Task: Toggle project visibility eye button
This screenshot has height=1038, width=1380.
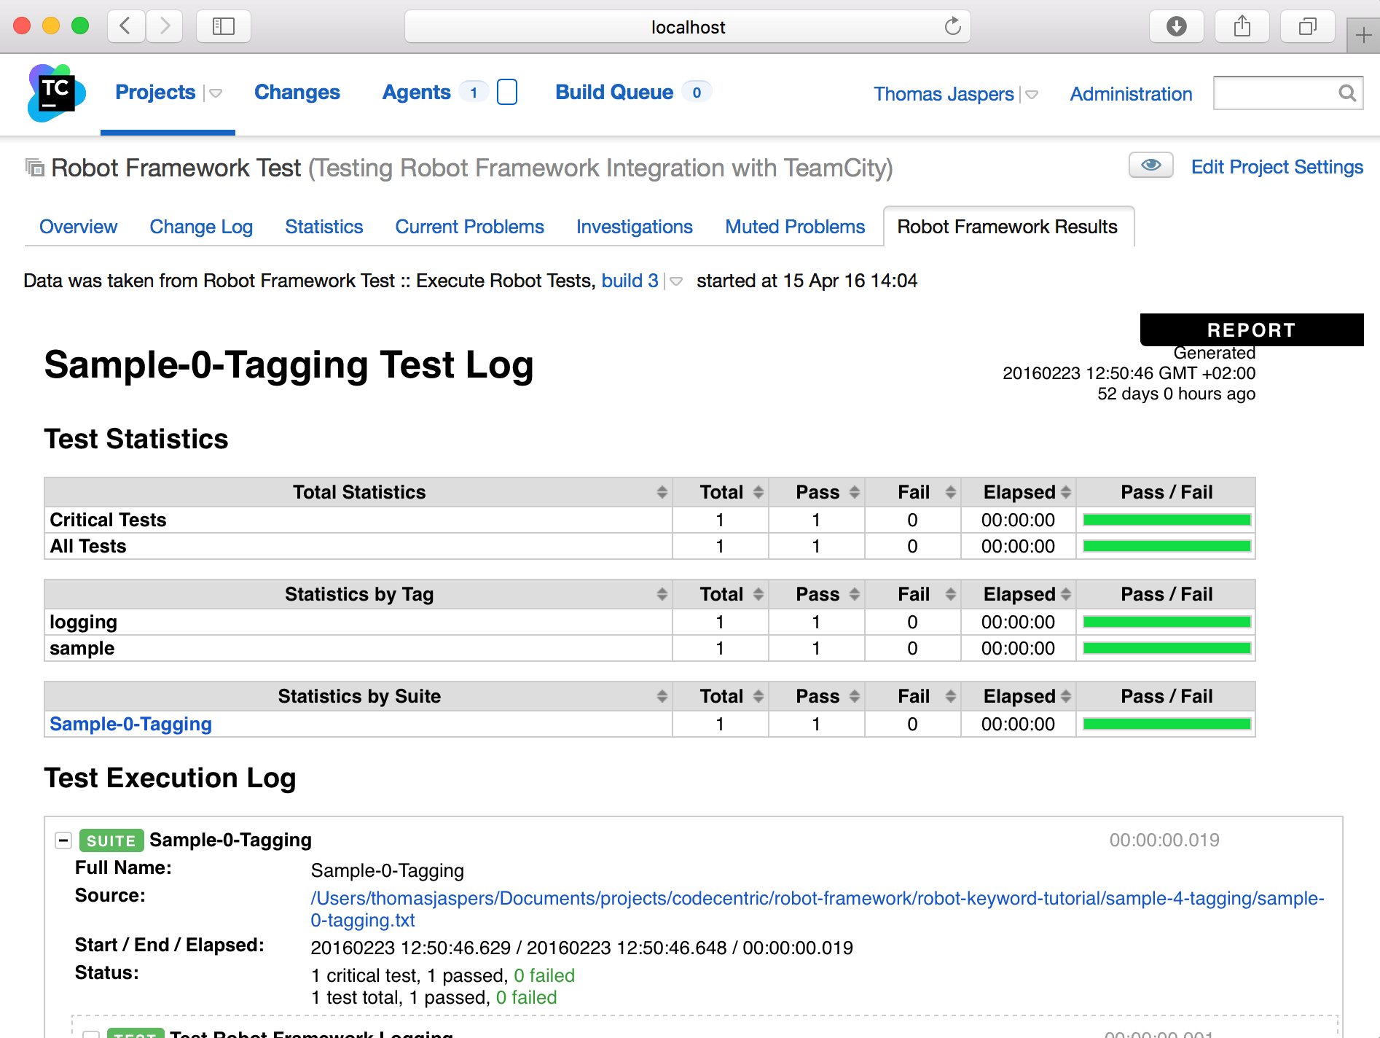Action: pos(1150,165)
